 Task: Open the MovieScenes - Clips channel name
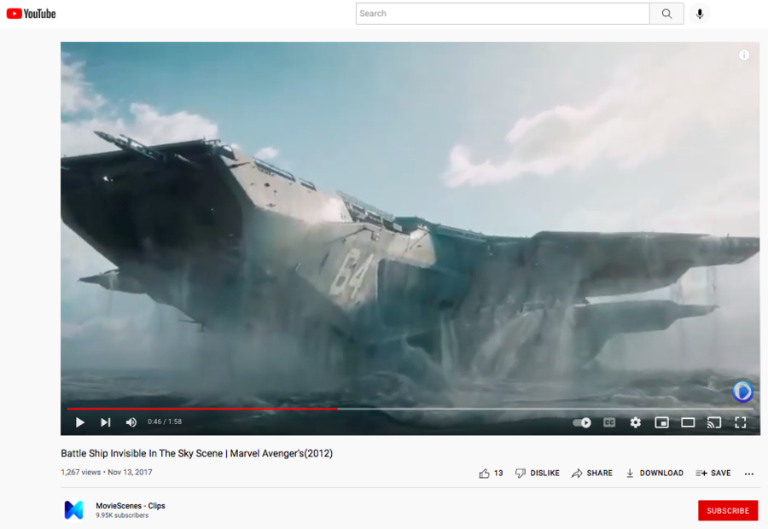[131, 505]
